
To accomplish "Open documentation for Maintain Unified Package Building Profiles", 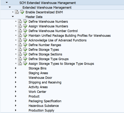I will pyautogui.click(x=20, y=36).
